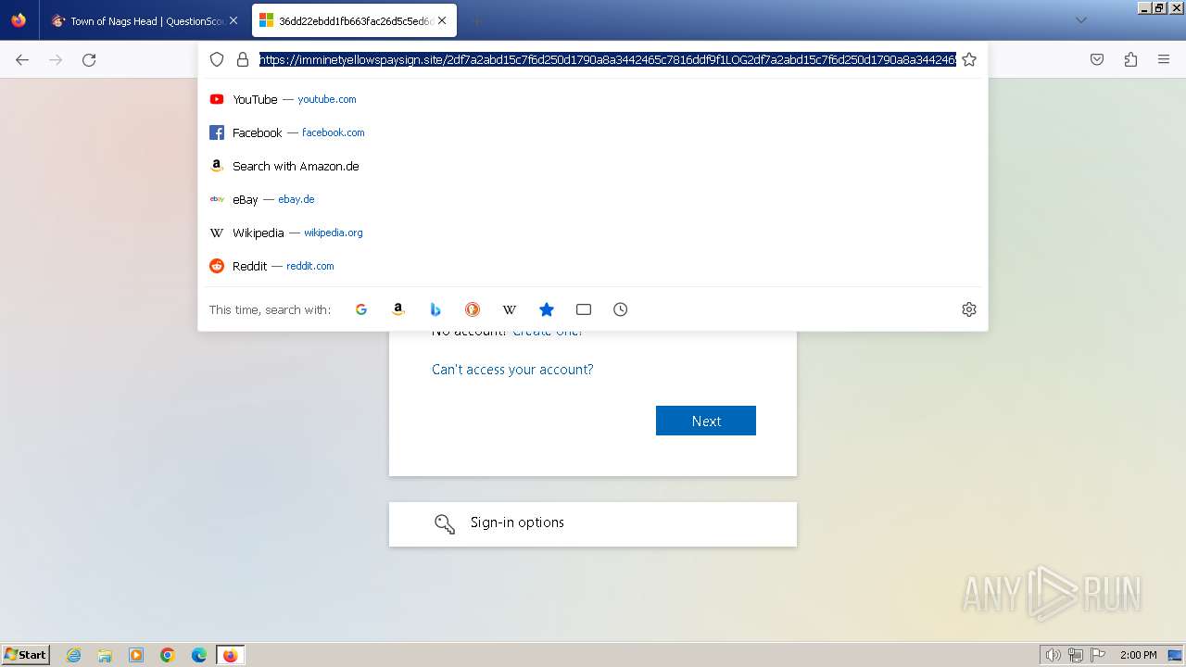
Task: Open the Extensions puzzle icon
Action: [x=1130, y=59]
